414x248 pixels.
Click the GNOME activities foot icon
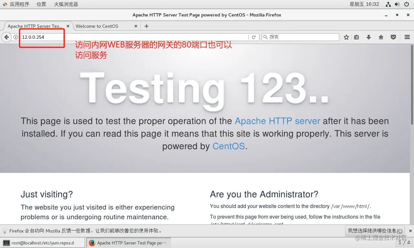5,4
